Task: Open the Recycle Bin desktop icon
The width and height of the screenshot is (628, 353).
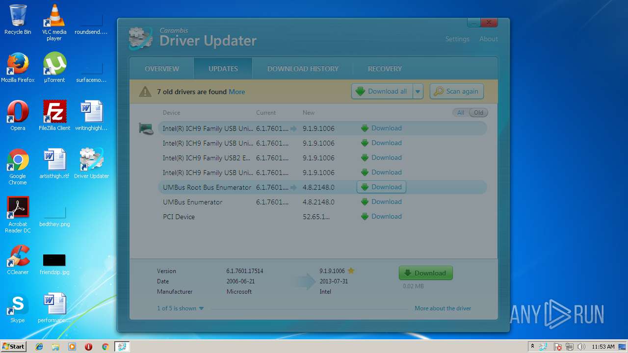Action: click(x=18, y=20)
